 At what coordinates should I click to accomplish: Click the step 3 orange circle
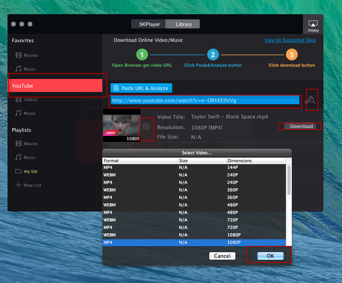[291, 54]
